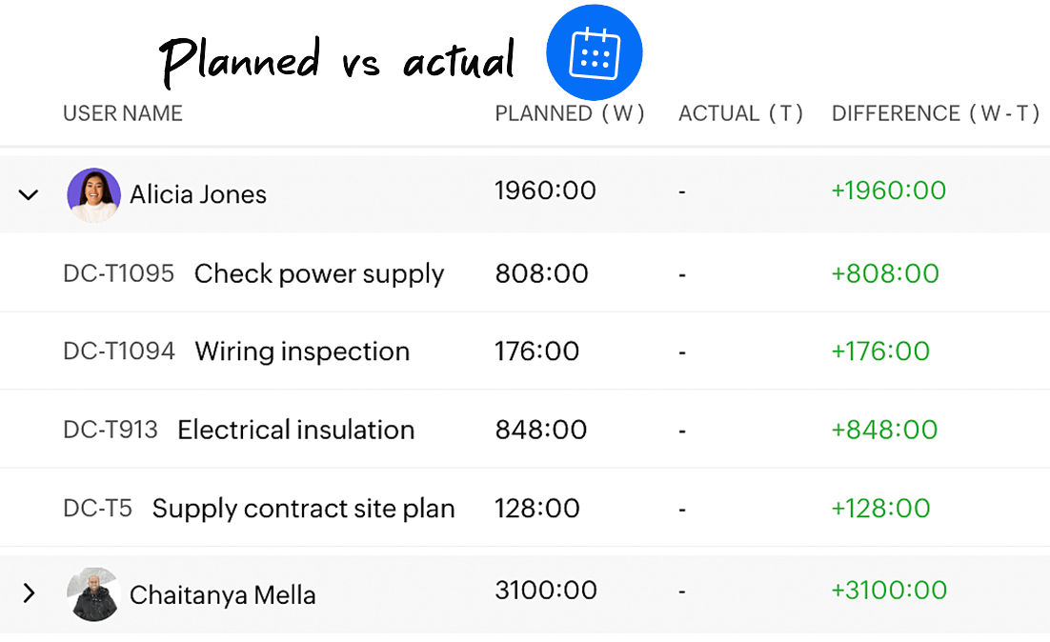Collapse Alicia Jones row chevron
Viewport: 1050px width, 642px height.
tap(29, 195)
